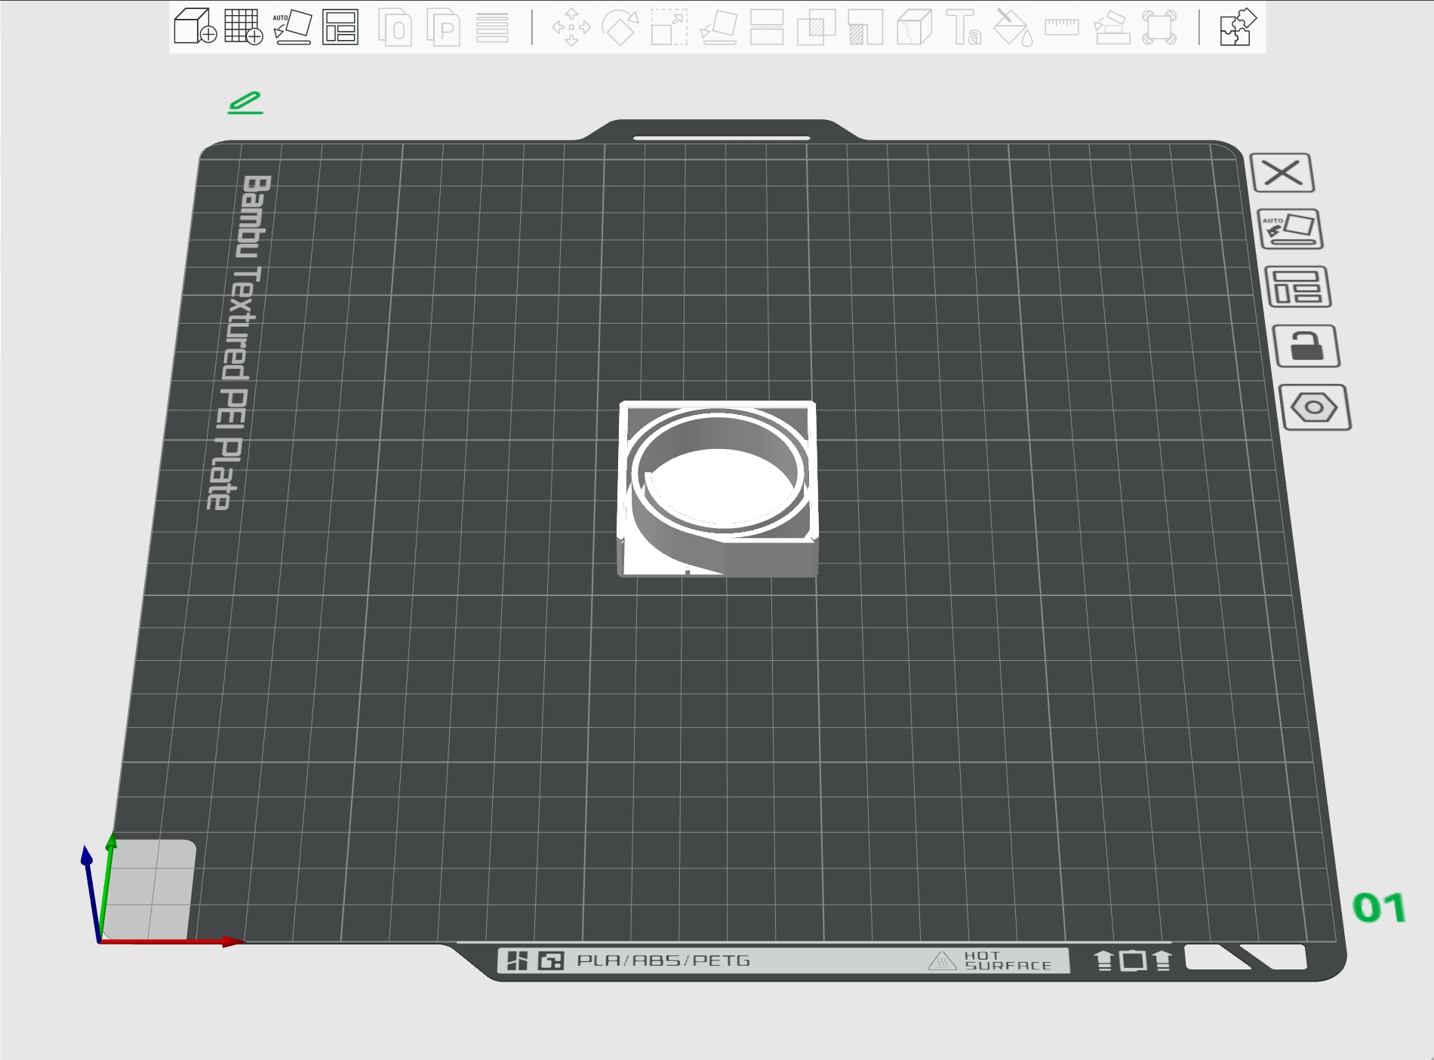Switch to Assembly view puzzle icon
The image size is (1434, 1060).
click(x=1238, y=27)
